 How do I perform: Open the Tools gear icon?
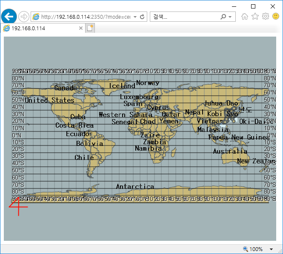coord(265,17)
